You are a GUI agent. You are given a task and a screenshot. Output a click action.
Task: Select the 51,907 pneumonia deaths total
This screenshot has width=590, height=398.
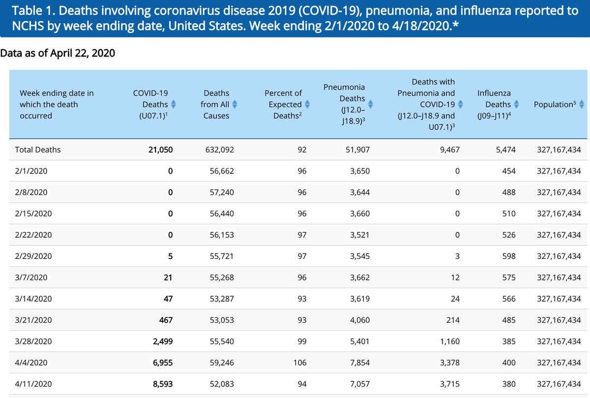pyautogui.click(x=357, y=149)
